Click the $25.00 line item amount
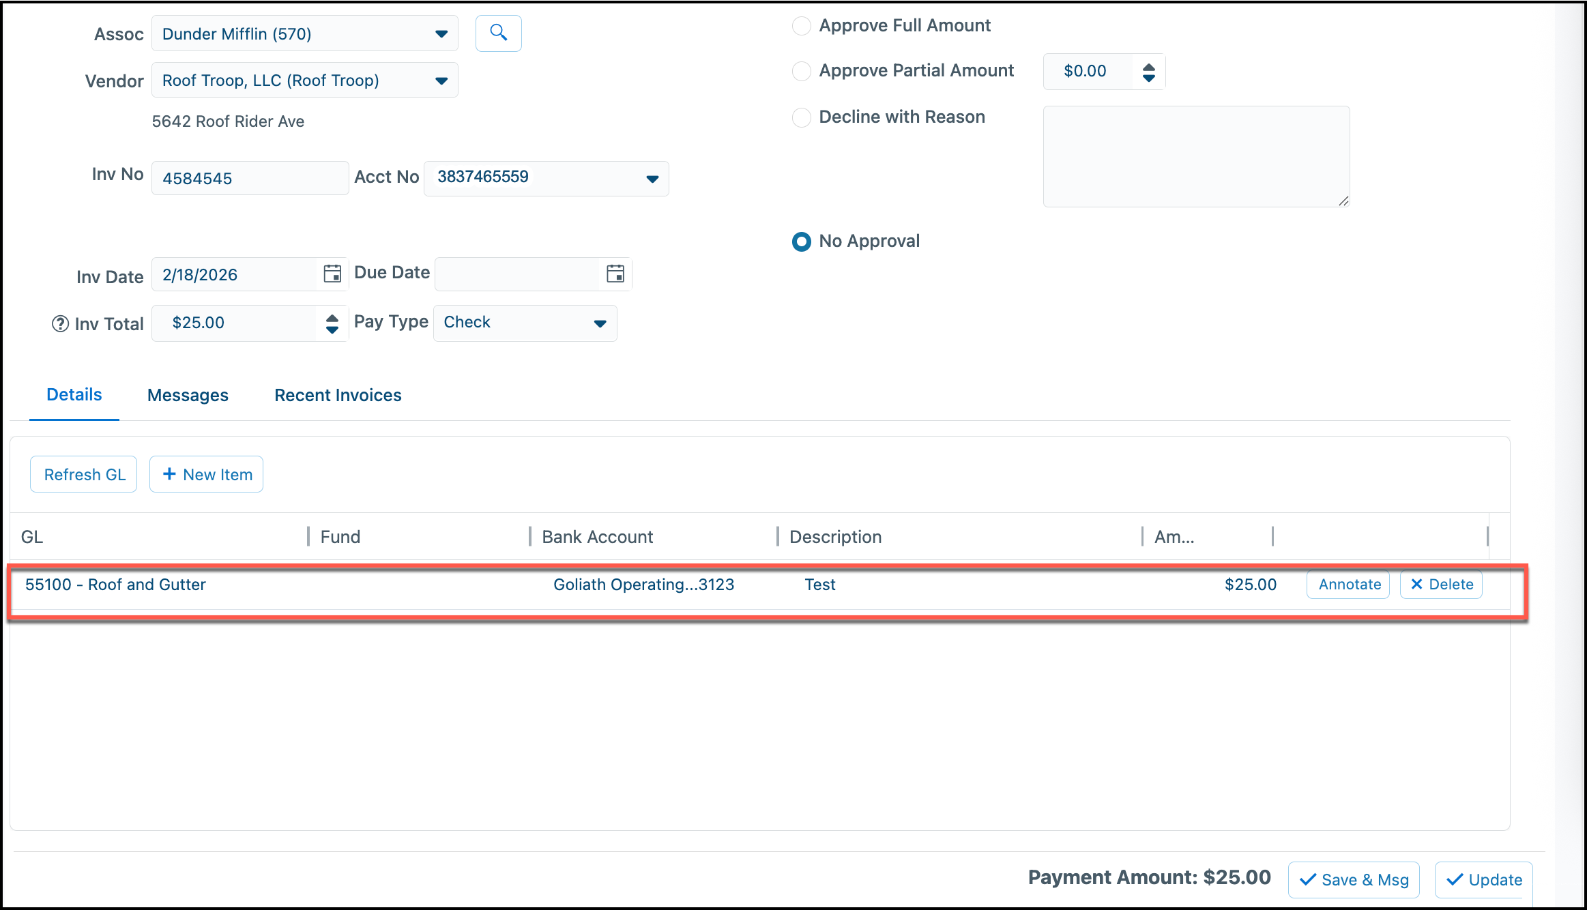Image resolution: width=1587 pixels, height=910 pixels. coord(1250,585)
